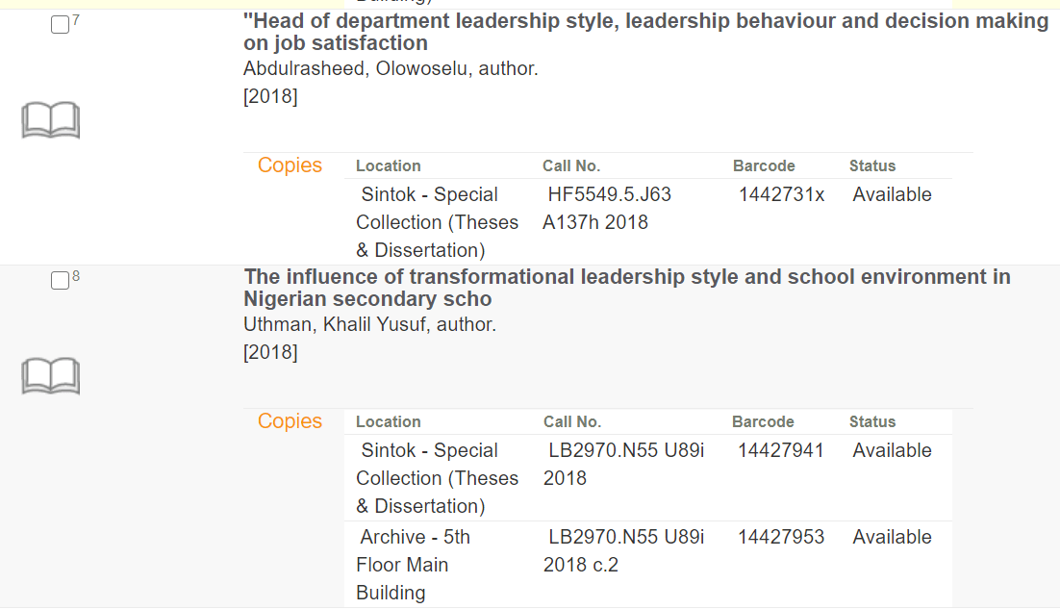1060x609 pixels.
Task: Click the Status column header in result 8
Action: click(x=872, y=422)
